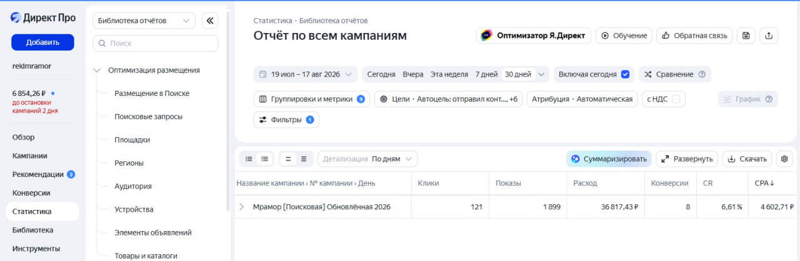Go to Статистика in sidebar

42,212
